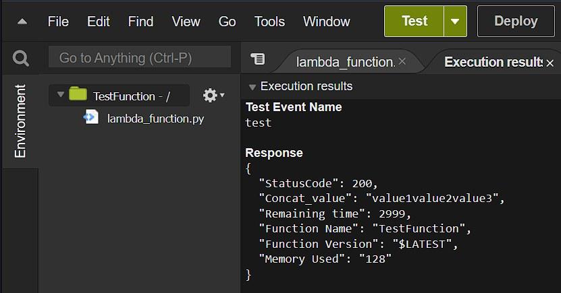Click the lambda_function.py file icon
The width and height of the screenshot is (561, 293).
tap(90, 118)
